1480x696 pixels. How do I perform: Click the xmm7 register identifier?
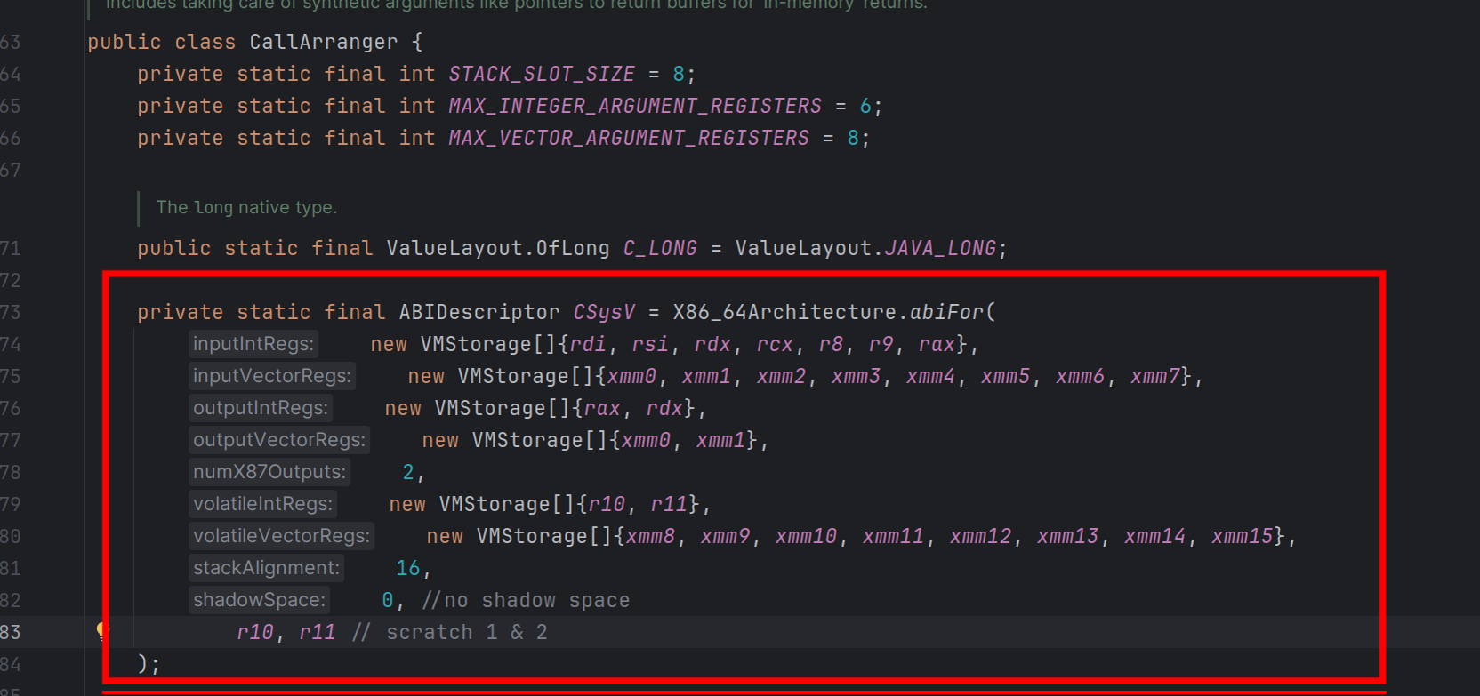1154,376
